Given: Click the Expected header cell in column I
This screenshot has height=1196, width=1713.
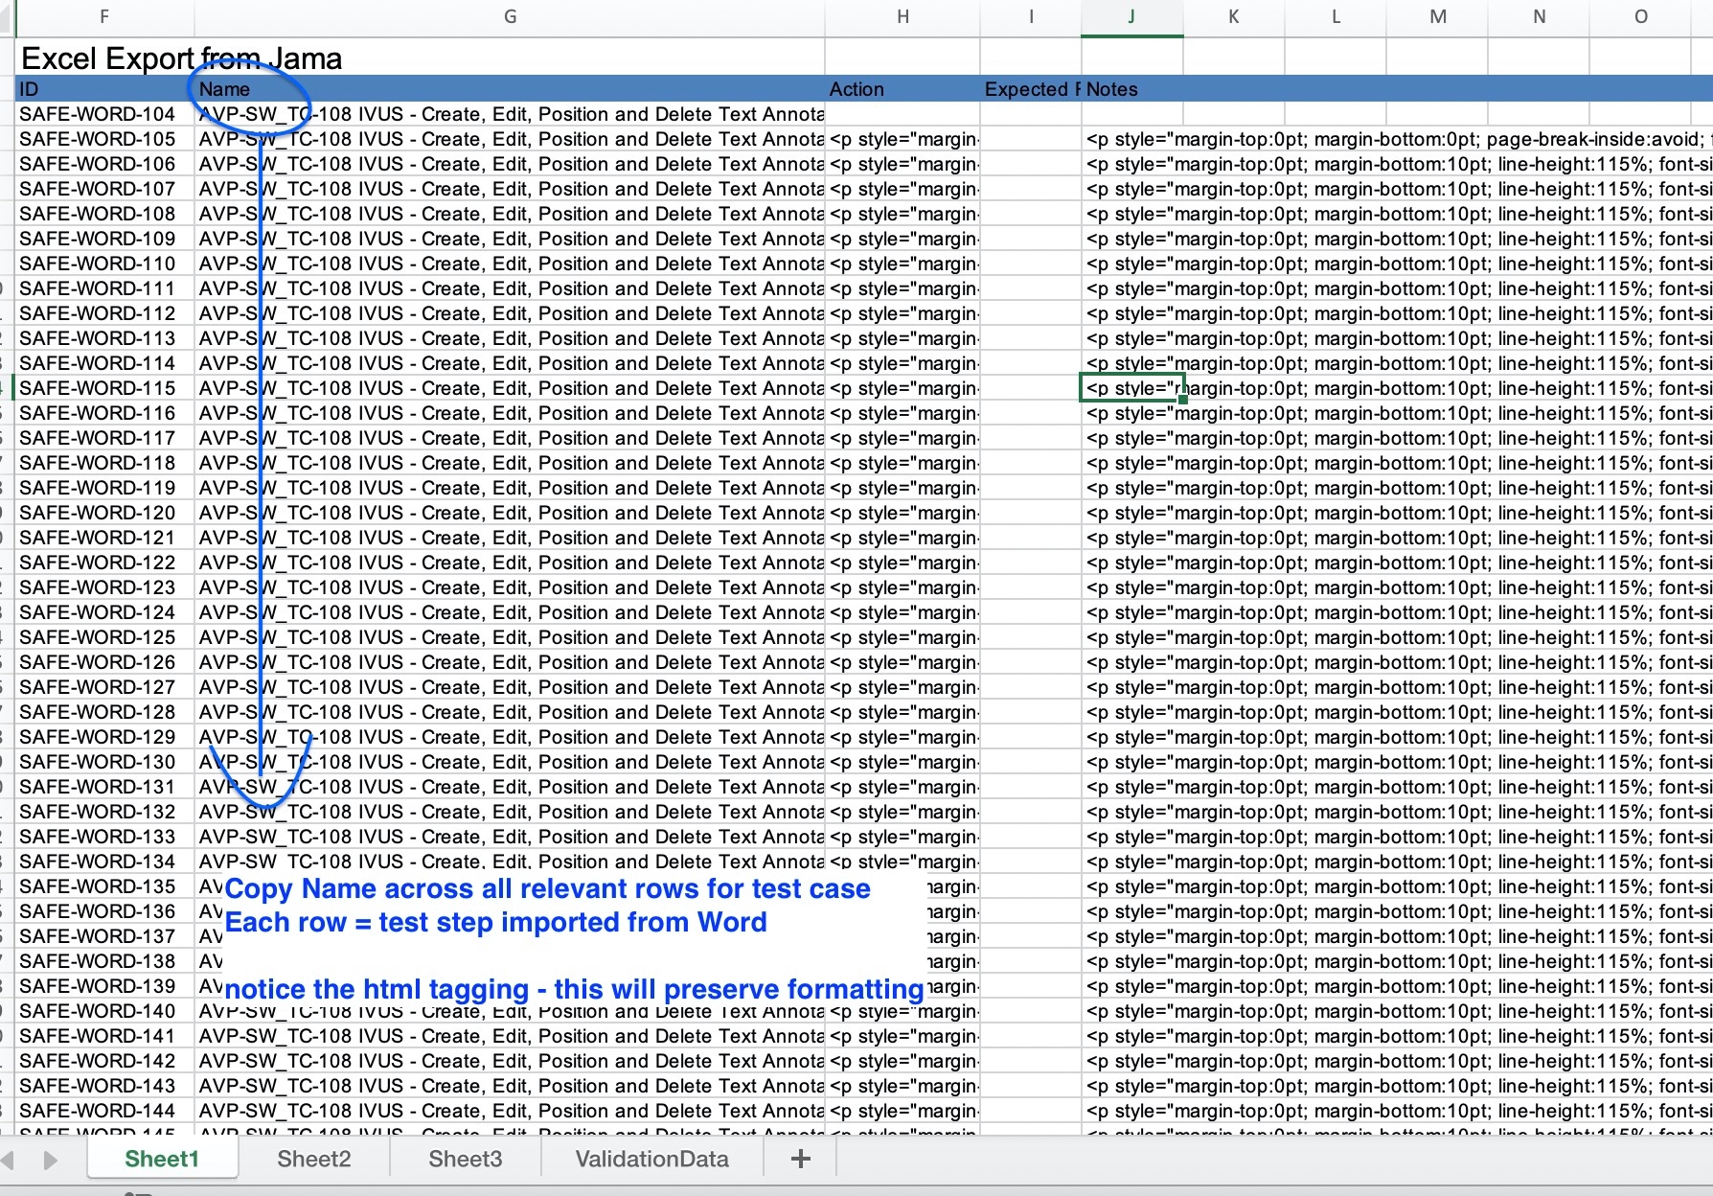Looking at the screenshot, I should pyautogui.click(x=1031, y=89).
